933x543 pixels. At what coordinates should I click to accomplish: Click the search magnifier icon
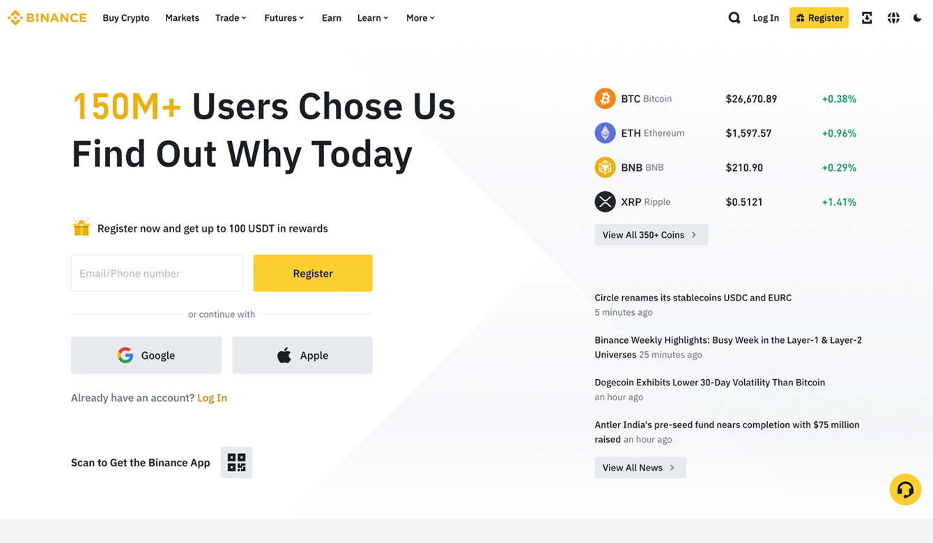734,18
